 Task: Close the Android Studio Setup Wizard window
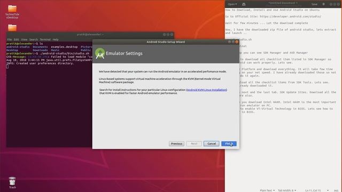pyautogui.click(x=237, y=42)
